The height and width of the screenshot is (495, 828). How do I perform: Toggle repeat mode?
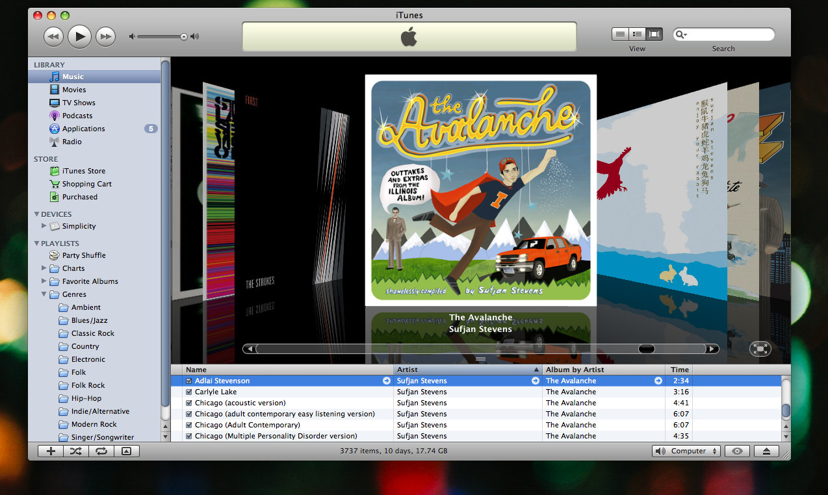coord(101,451)
